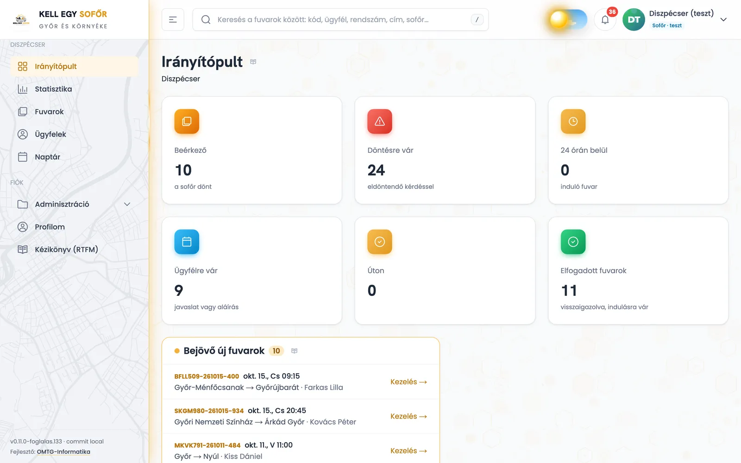Image resolution: width=741 pixels, height=463 pixels.
Task: Toggle the day/night theme switch
Action: 568,19
